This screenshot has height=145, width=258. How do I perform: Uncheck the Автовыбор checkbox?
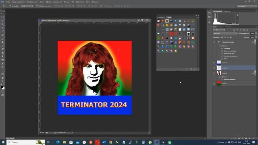click(10, 6)
